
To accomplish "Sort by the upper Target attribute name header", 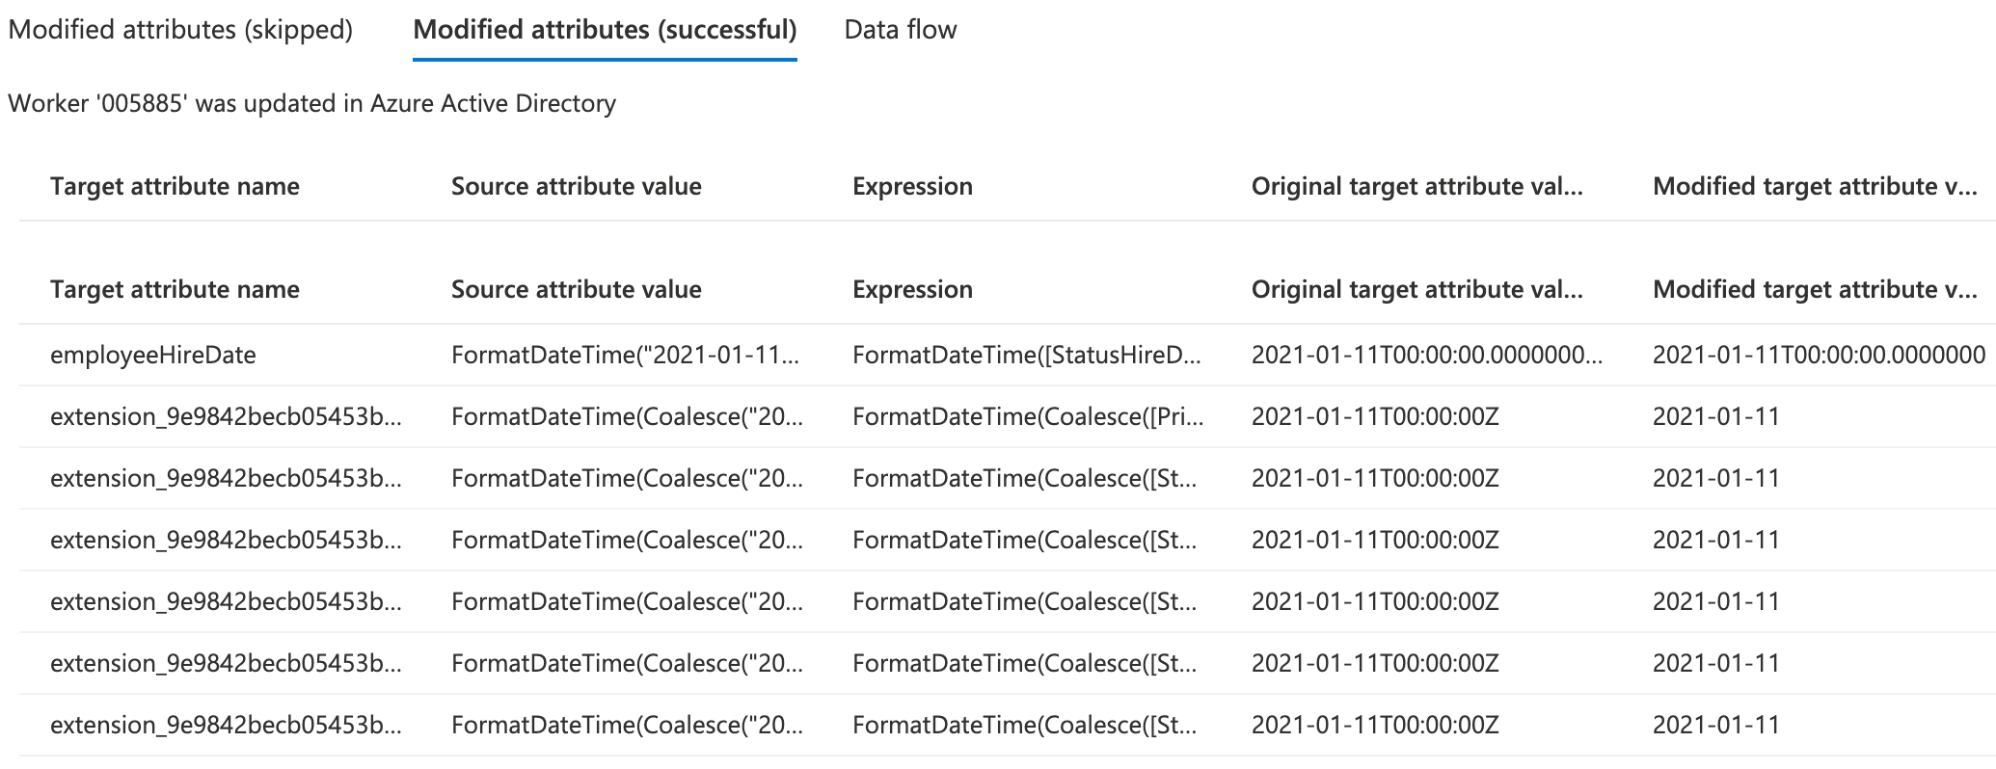I will [175, 186].
